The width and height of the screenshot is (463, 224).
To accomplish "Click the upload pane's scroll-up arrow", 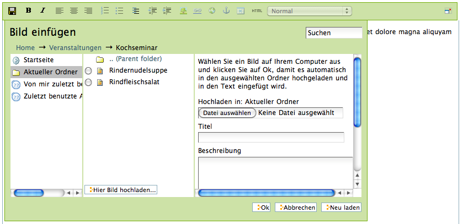I will pyautogui.click(x=357, y=176).
